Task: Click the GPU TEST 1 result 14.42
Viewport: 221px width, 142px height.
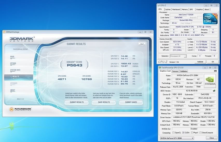Action: 124,56
